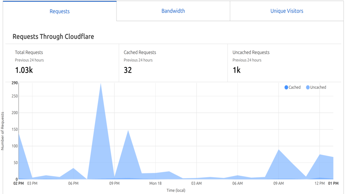Select the Requests tab
Screen dimensions: 347x194
point(60,11)
